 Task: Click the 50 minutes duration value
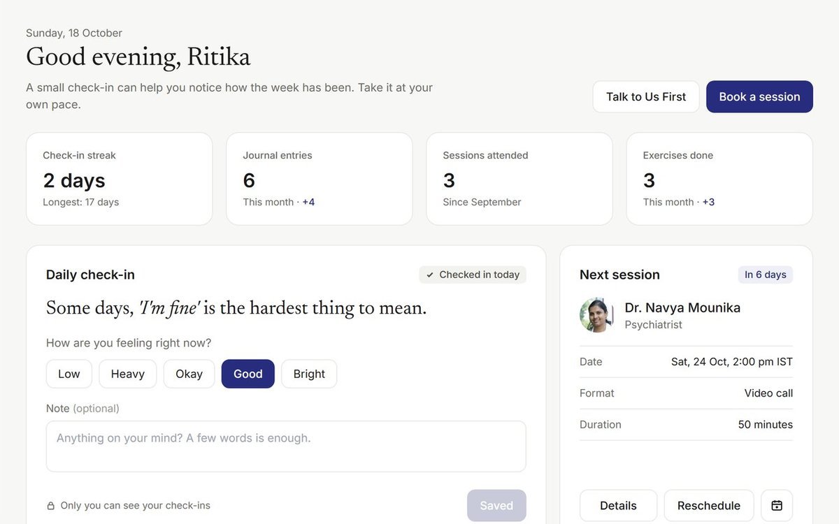(x=766, y=425)
